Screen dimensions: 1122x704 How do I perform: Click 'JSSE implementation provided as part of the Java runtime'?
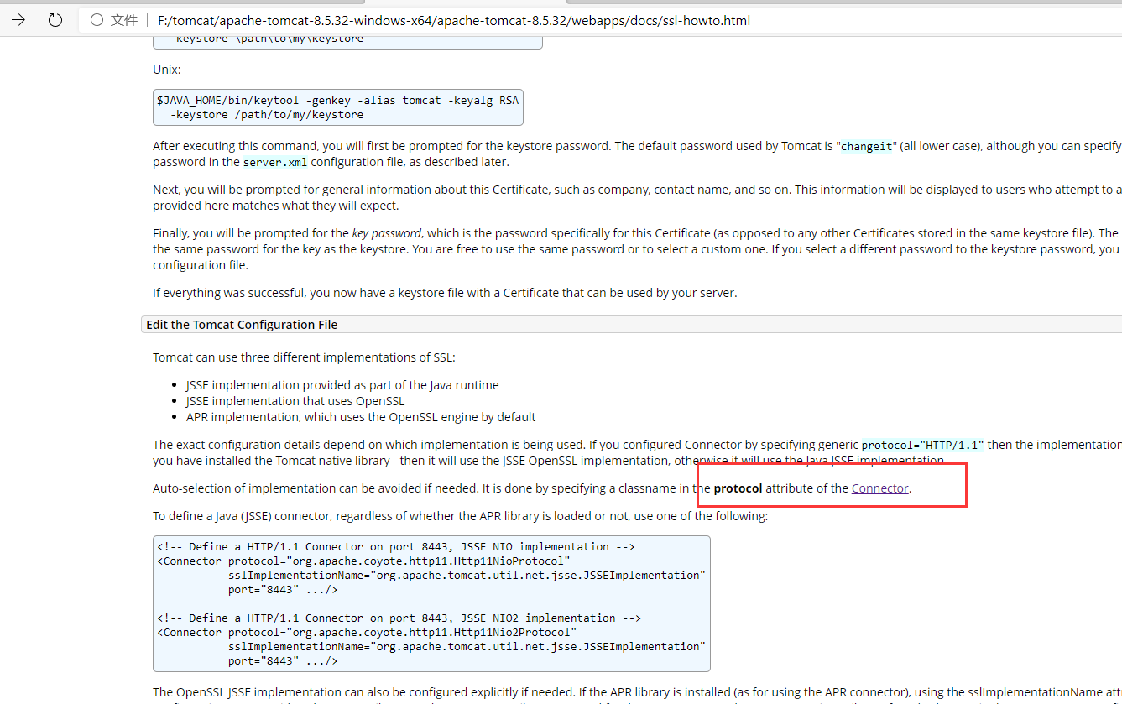click(x=342, y=385)
